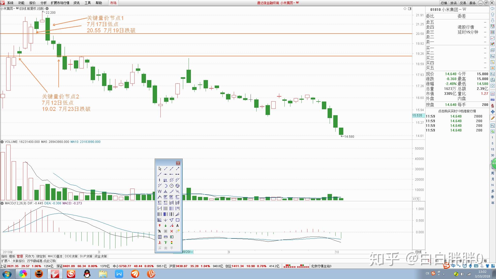
Task: Select the text annotation A tool
Action: [177, 226]
